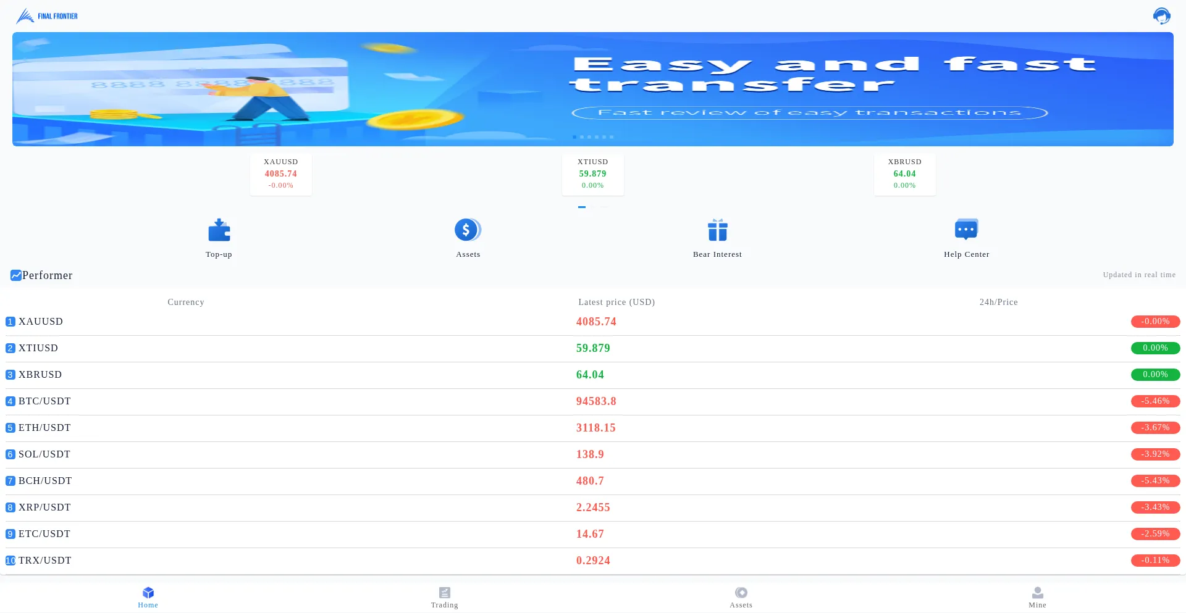Open the Bear Interest gift icon
The height and width of the screenshot is (613, 1186).
pyautogui.click(x=717, y=230)
